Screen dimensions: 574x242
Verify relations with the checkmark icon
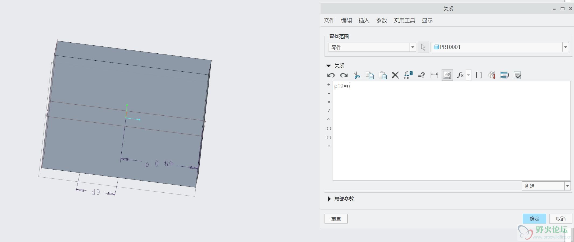pyautogui.click(x=517, y=75)
